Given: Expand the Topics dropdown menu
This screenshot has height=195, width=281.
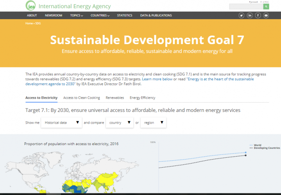Looking at the screenshot, I should coord(77,15).
